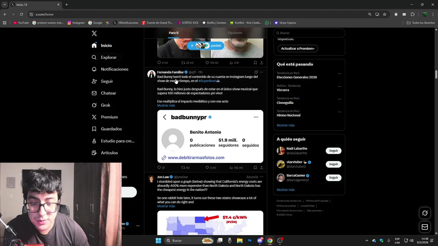Screen dimensions: 438x246
Task: Open Windows Start menu
Action: pos(158,241)
